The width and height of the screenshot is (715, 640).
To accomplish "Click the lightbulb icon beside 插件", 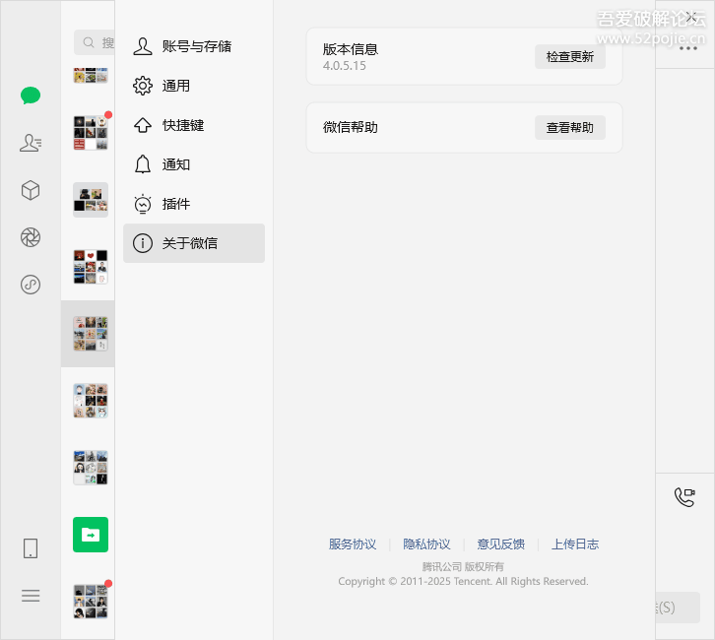I will click(x=143, y=204).
